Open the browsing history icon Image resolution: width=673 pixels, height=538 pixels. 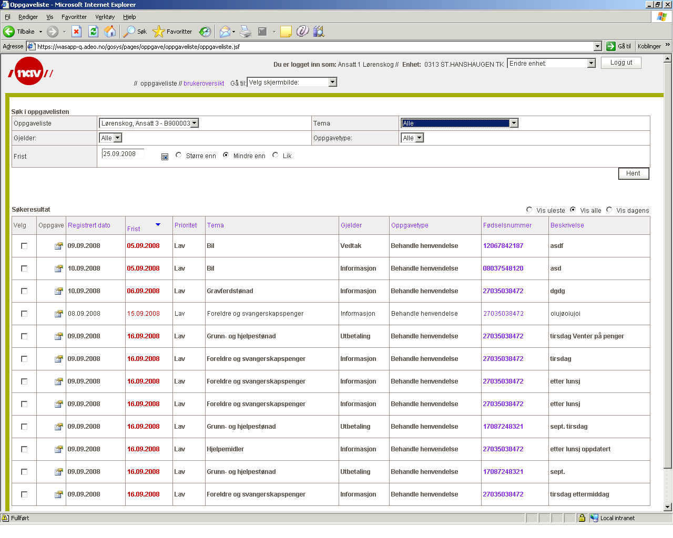205,32
